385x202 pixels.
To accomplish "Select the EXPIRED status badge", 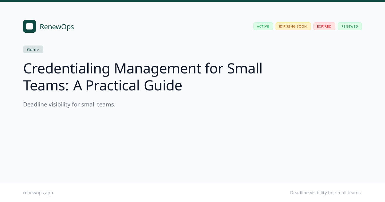I will [x=324, y=26].
